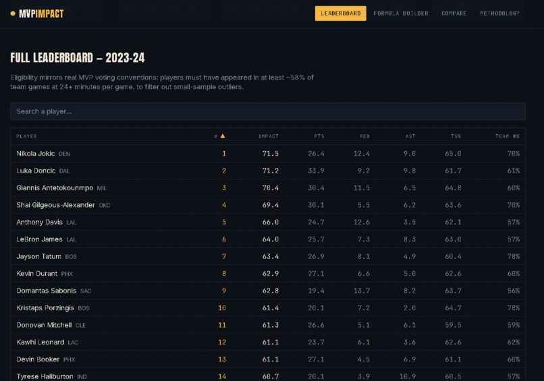Click Sabonis' 13.7 rebounds value
544x381 pixels.
point(362,291)
